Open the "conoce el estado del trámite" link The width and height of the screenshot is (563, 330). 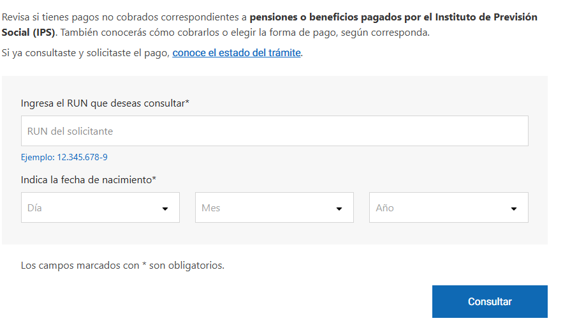click(236, 53)
